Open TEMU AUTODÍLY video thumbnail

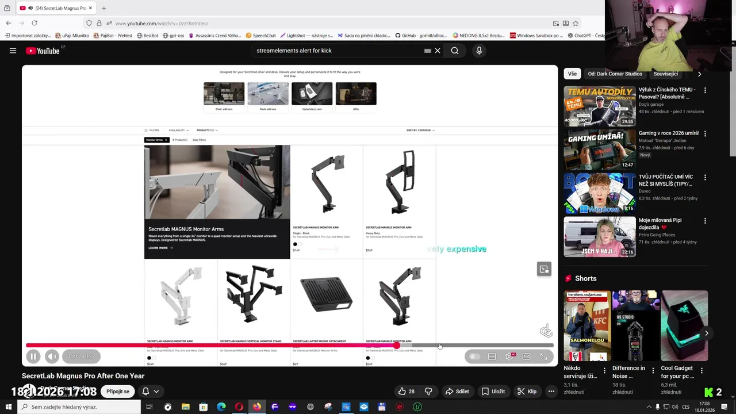(x=599, y=106)
